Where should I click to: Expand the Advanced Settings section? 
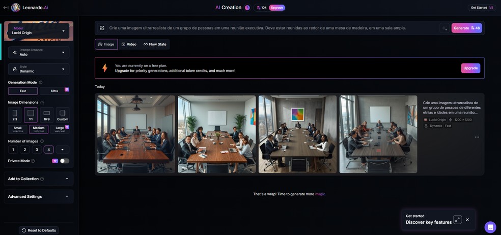click(x=39, y=197)
